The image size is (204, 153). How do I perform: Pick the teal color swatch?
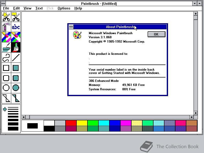tap(104, 129)
